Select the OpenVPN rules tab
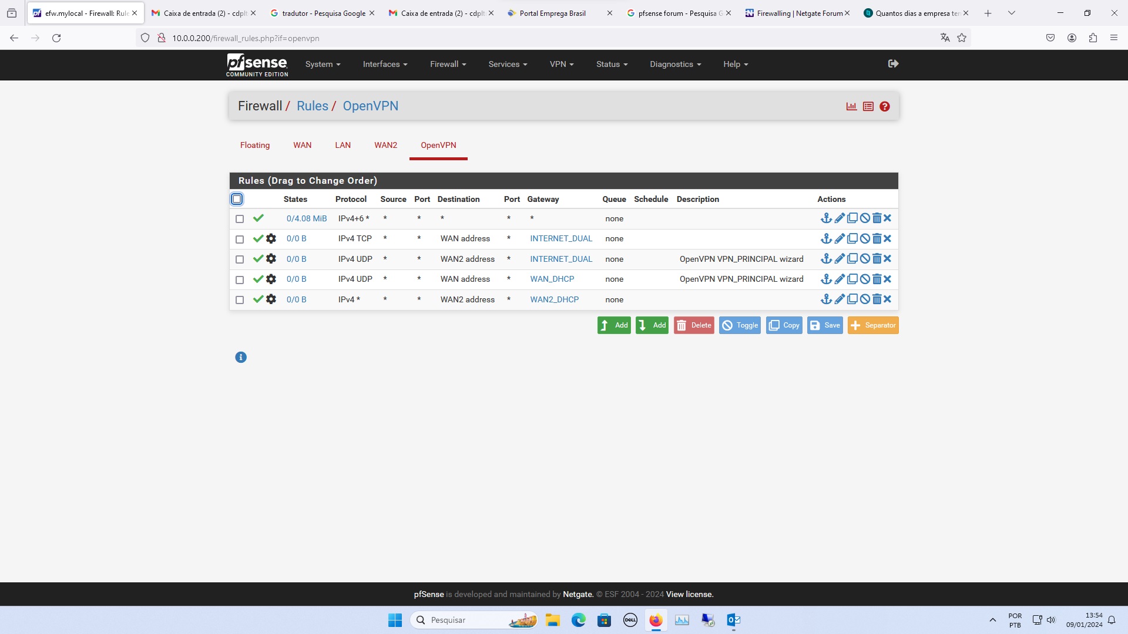1128x634 pixels. 438,145
